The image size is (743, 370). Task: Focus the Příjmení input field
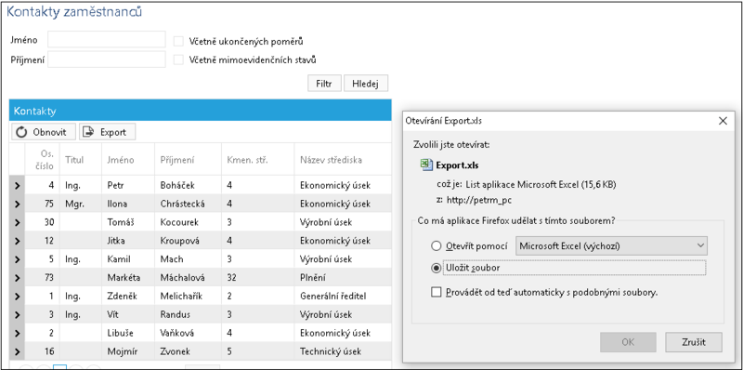[x=107, y=59]
